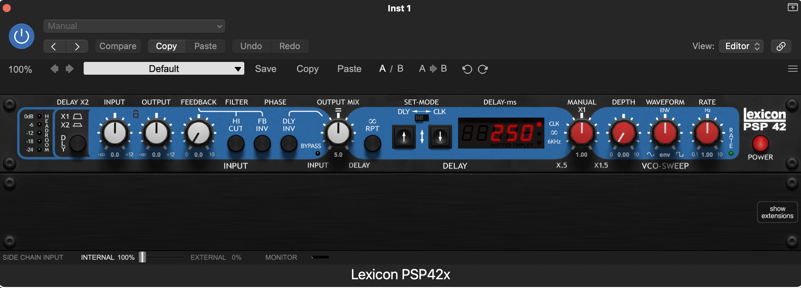801x288 pixels.
Task: Flip the DLY/CLK set-mode switch
Action: pyautogui.click(x=421, y=118)
